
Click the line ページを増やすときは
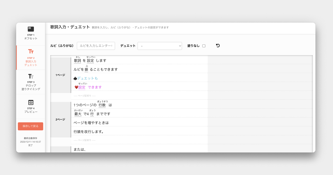pyautogui.click(x=91, y=123)
